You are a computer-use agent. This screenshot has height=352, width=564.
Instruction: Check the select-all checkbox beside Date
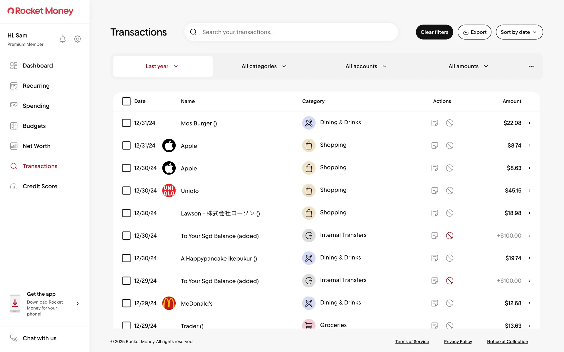pyautogui.click(x=126, y=101)
